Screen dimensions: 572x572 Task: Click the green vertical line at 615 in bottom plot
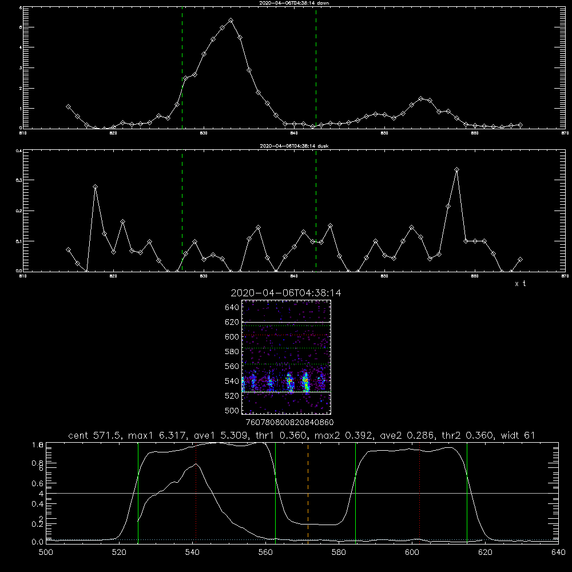coord(467,492)
